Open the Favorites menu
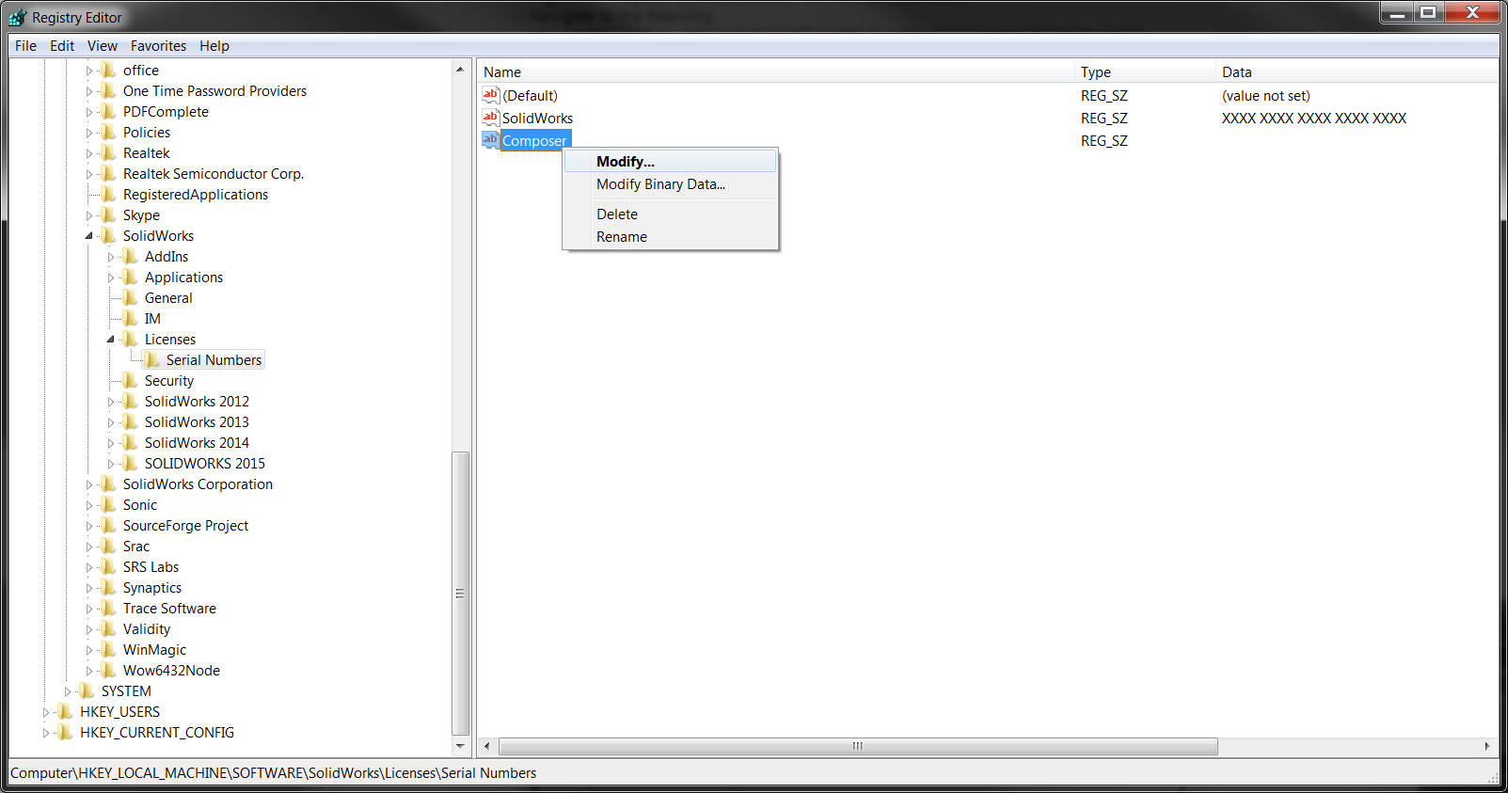Viewport: 1508px width, 793px height. tap(158, 46)
